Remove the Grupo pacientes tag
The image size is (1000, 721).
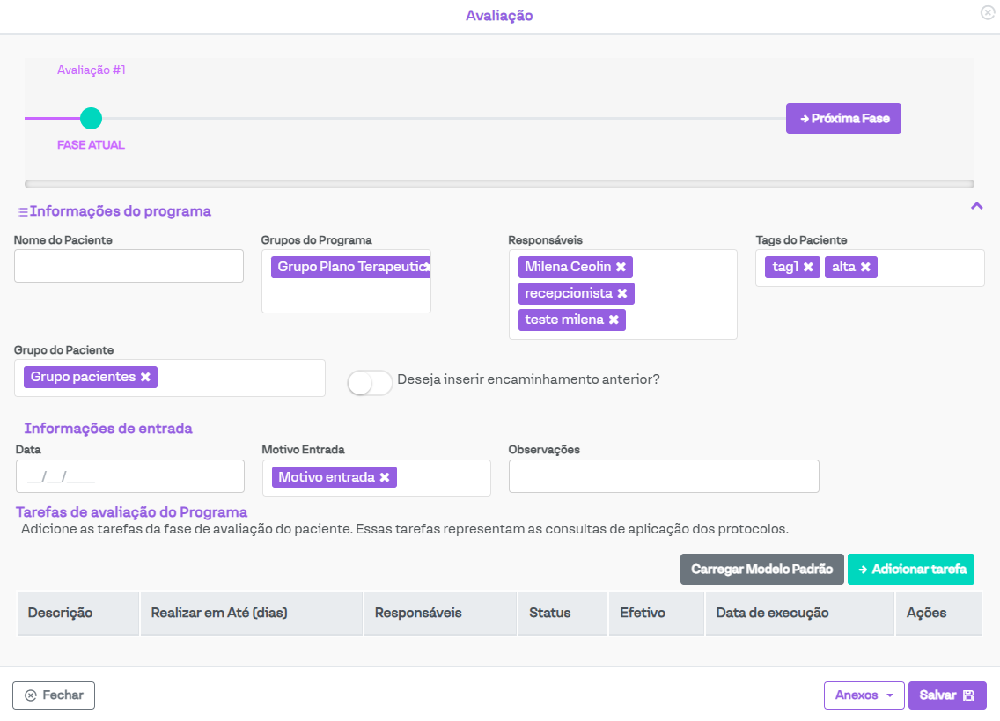(x=146, y=377)
